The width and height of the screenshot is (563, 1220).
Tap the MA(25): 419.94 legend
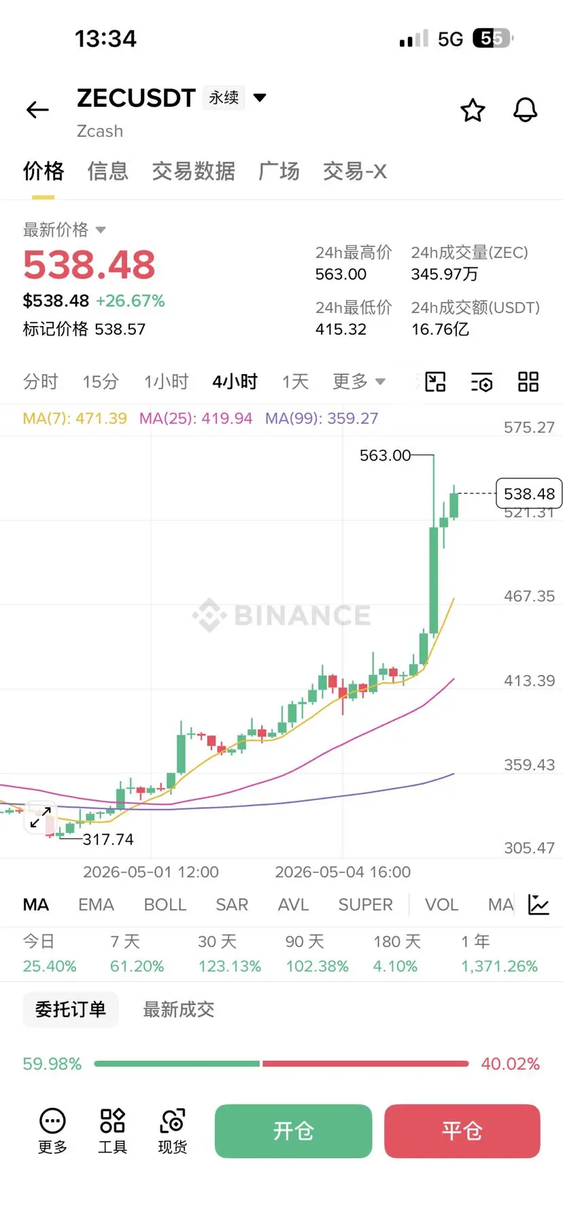pyautogui.click(x=196, y=418)
